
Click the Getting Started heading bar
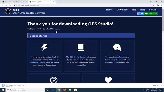tap(81, 36)
